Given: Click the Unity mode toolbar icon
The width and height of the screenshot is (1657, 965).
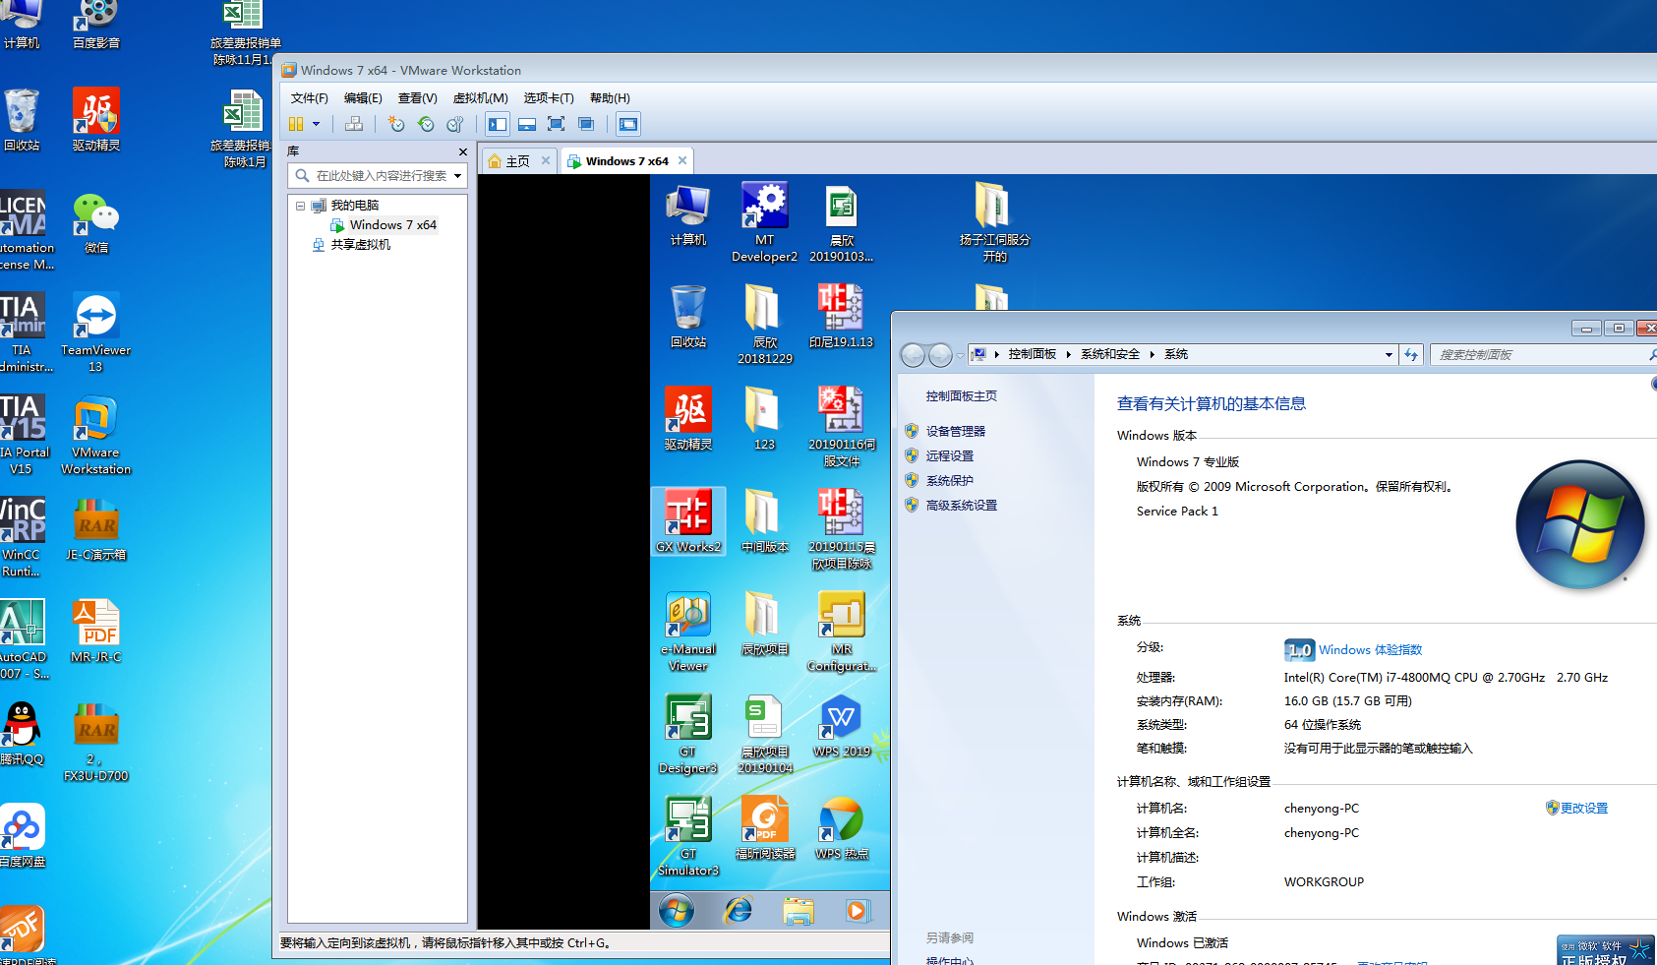Looking at the screenshot, I should [x=586, y=124].
